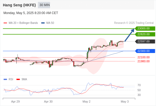This screenshot has height=106, width=156.
Task: Toggle the 9MA legend label
Action: 24,79
